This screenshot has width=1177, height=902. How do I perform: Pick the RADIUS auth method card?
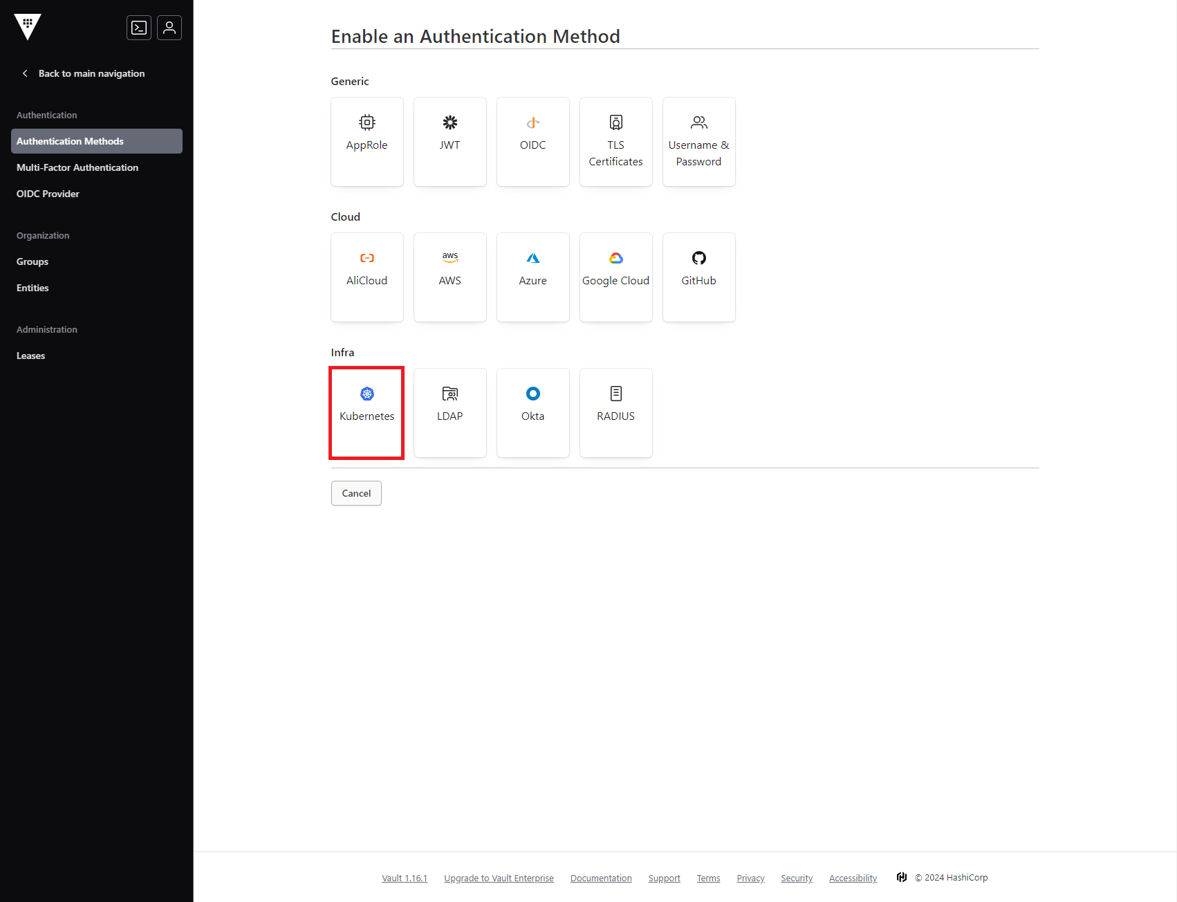pos(616,413)
